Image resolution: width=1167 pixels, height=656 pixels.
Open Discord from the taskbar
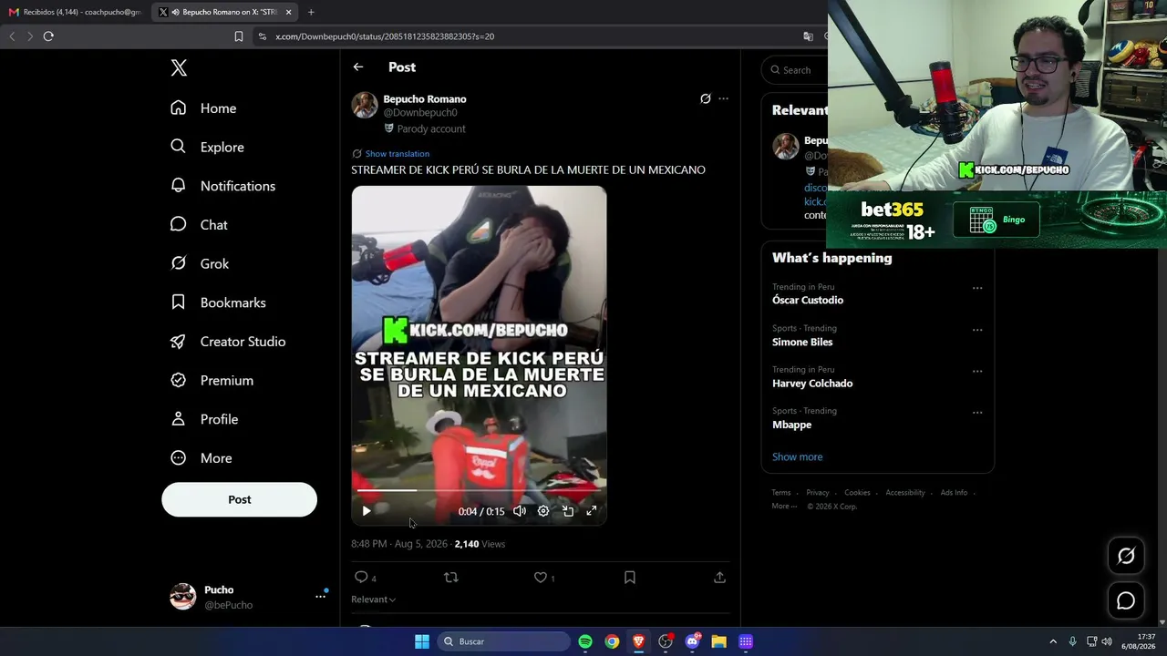692,641
